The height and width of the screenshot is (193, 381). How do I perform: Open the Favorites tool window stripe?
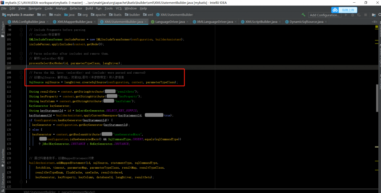point(3,158)
